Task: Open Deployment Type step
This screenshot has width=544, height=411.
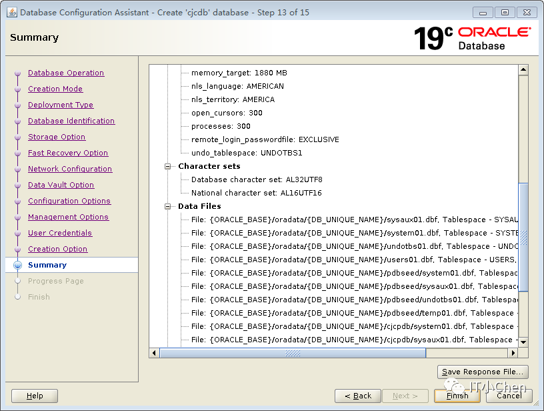Action: click(x=61, y=105)
